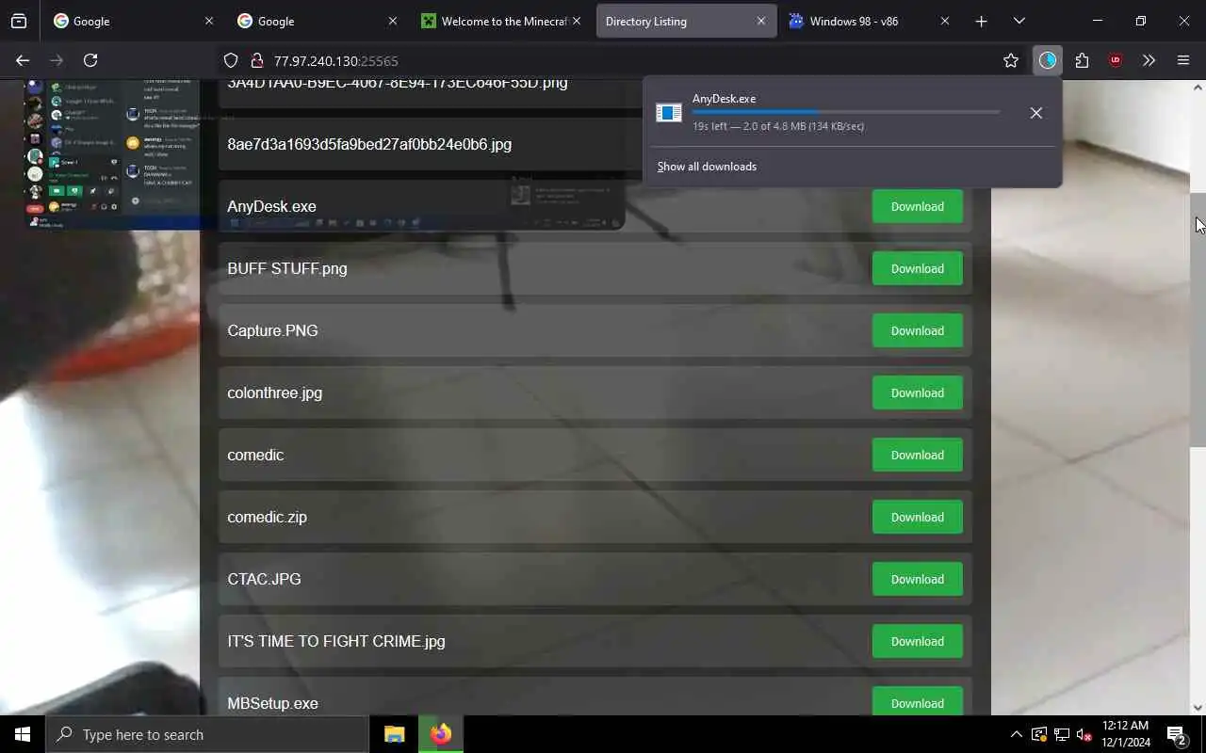
Task: Open the AnyDesk.exe download file icon
Action: click(669, 113)
